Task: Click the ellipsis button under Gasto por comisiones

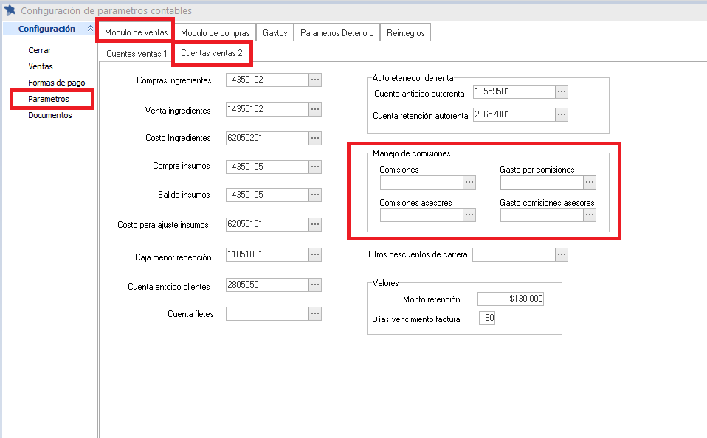Action: click(x=589, y=182)
